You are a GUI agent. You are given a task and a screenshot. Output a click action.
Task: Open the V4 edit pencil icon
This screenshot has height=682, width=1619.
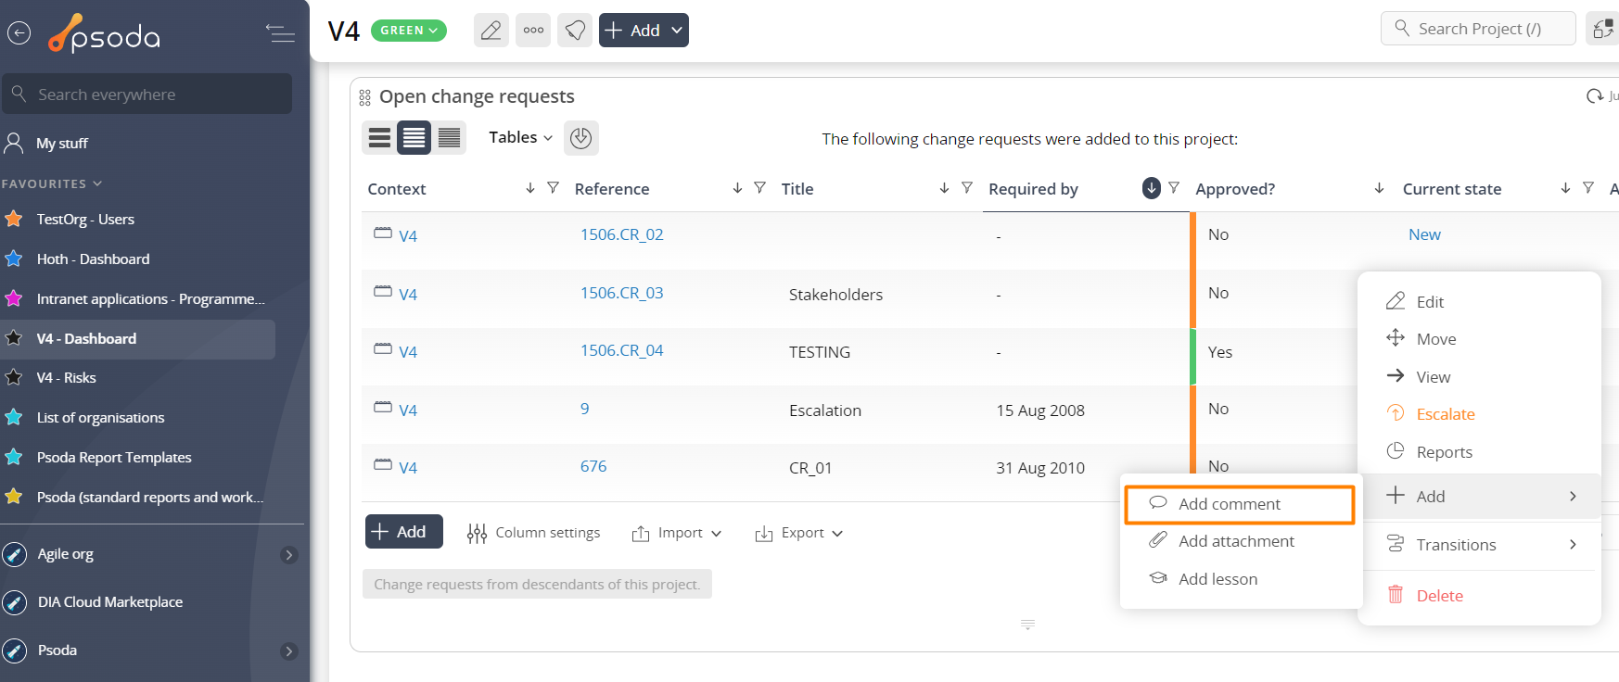[491, 30]
